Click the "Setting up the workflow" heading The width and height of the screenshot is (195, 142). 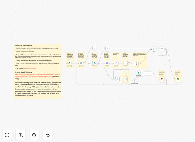coord(23,46)
